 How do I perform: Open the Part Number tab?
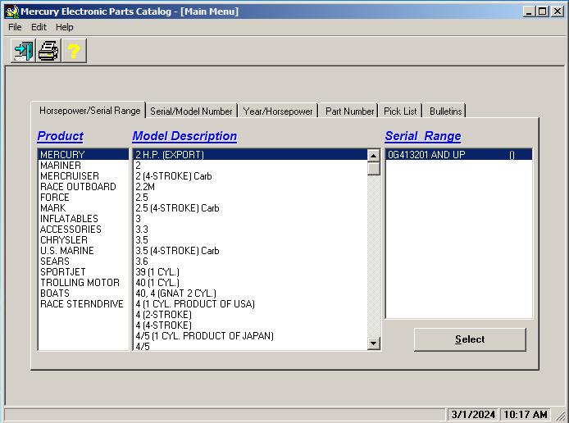349,111
